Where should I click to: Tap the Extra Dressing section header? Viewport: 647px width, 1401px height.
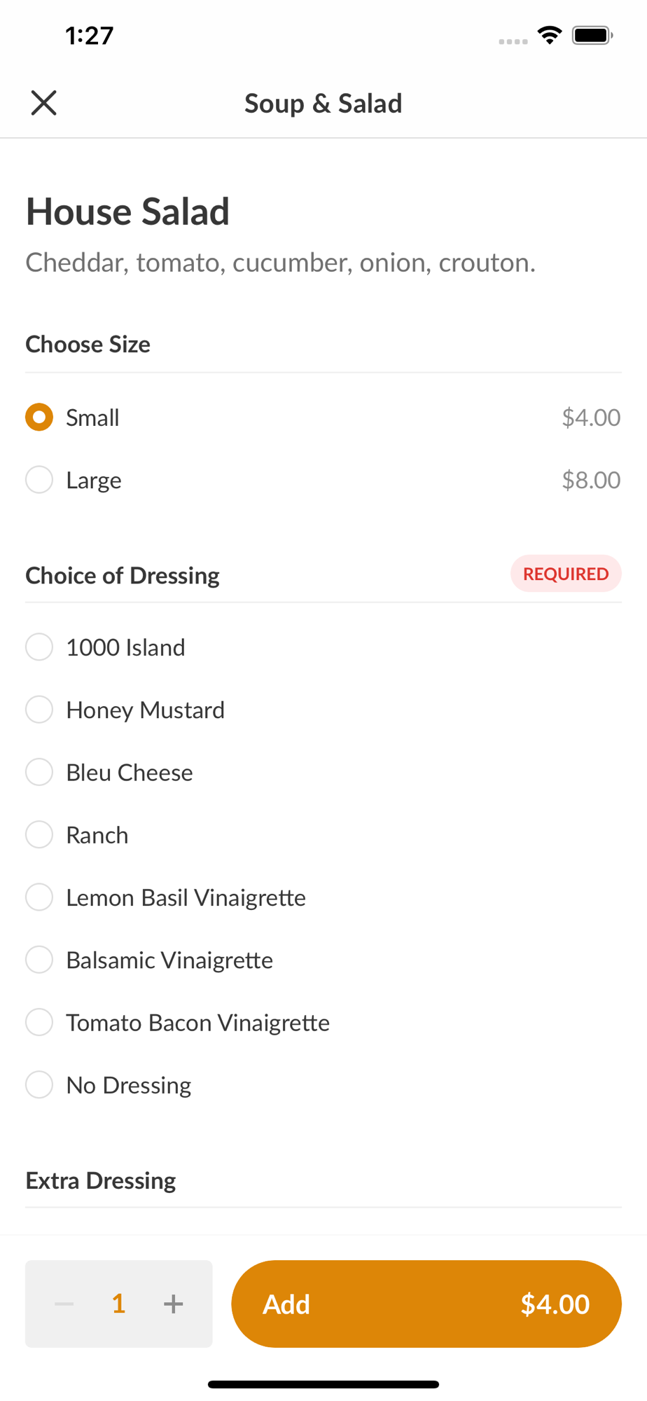coord(101,1180)
